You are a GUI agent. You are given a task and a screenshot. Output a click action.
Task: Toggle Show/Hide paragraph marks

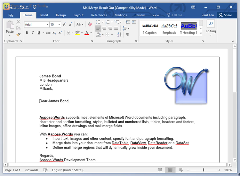[x=127, y=34]
